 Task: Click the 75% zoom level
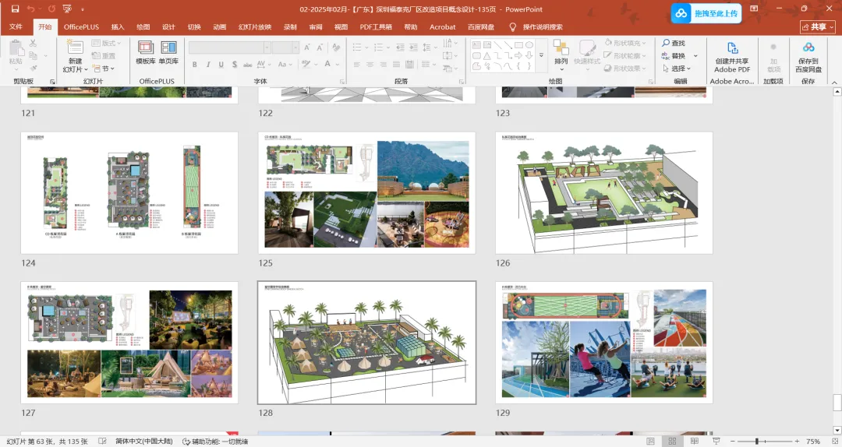813,441
